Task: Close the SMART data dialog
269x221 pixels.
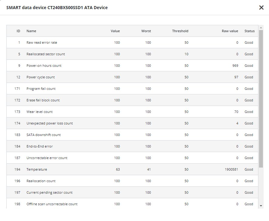Action: [261, 8]
